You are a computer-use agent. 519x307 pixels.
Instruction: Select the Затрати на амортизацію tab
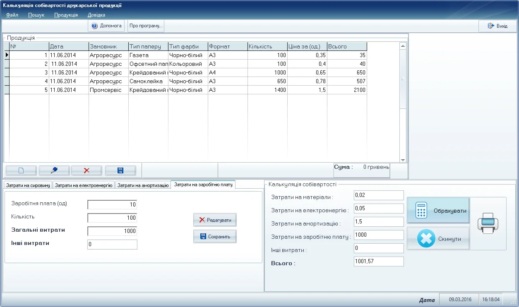pyautogui.click(x=143, y=185)
